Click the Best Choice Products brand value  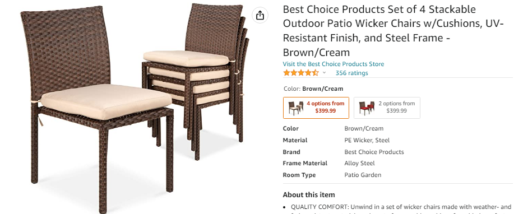point(374,152)
